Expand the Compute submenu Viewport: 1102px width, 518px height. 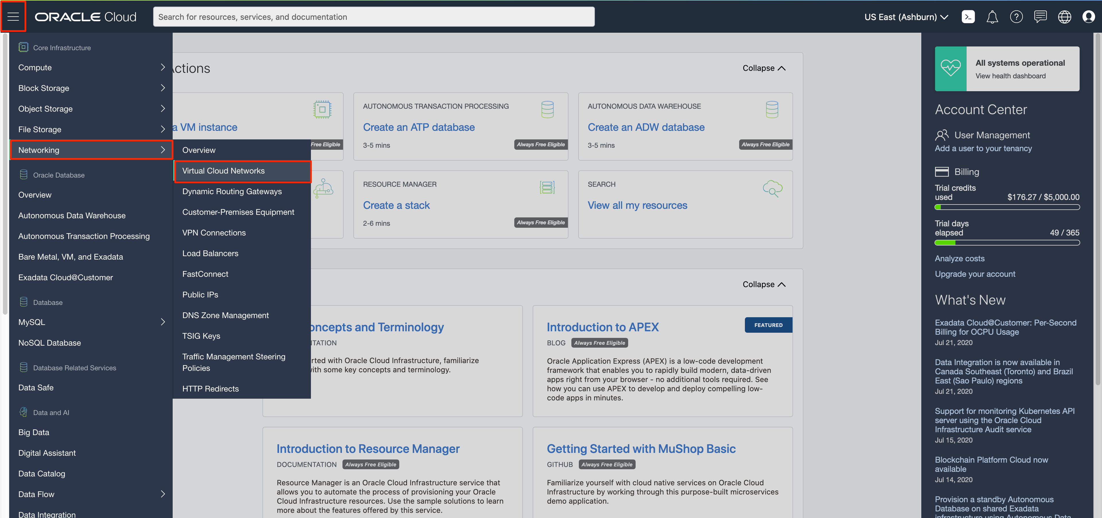163,67
